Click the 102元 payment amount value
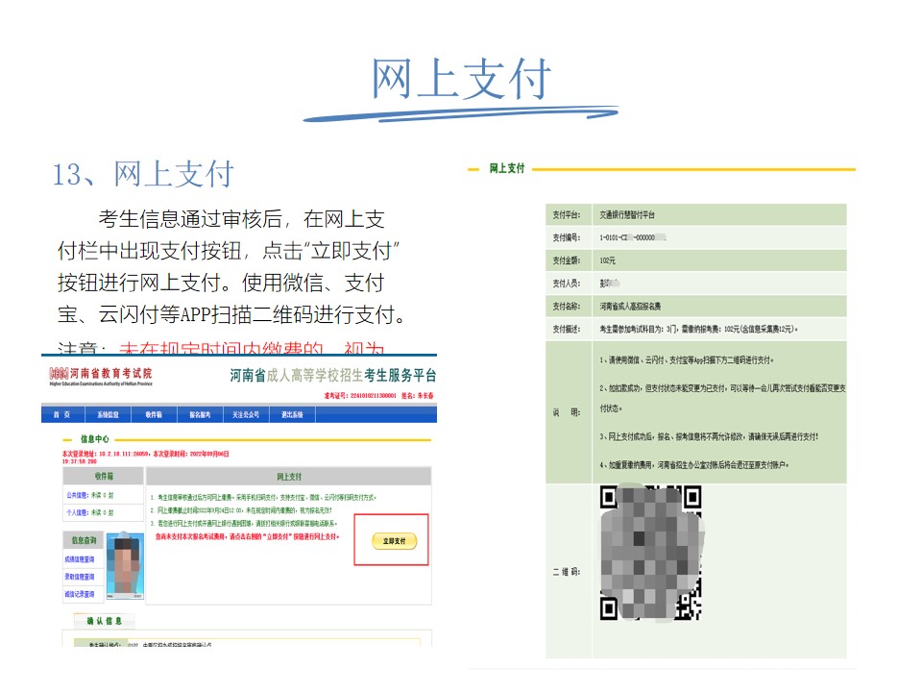Screen dimensions: 922x692 click(607, 260)
